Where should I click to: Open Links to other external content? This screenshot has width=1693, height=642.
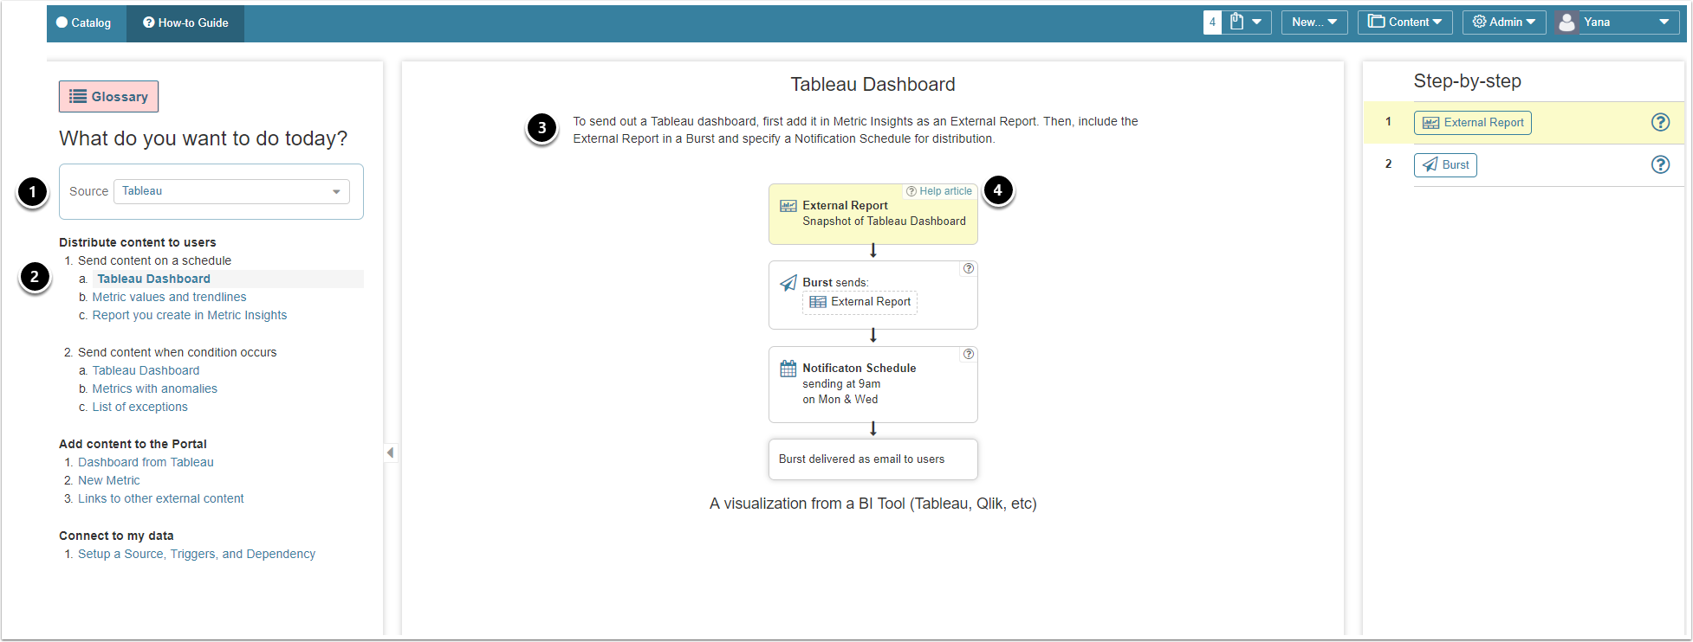pos(161,498)
